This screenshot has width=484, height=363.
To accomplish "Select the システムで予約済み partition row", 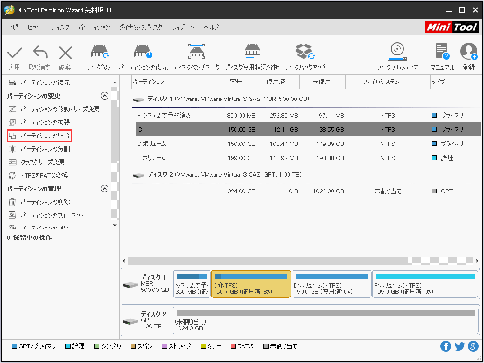I will point(308,115).
